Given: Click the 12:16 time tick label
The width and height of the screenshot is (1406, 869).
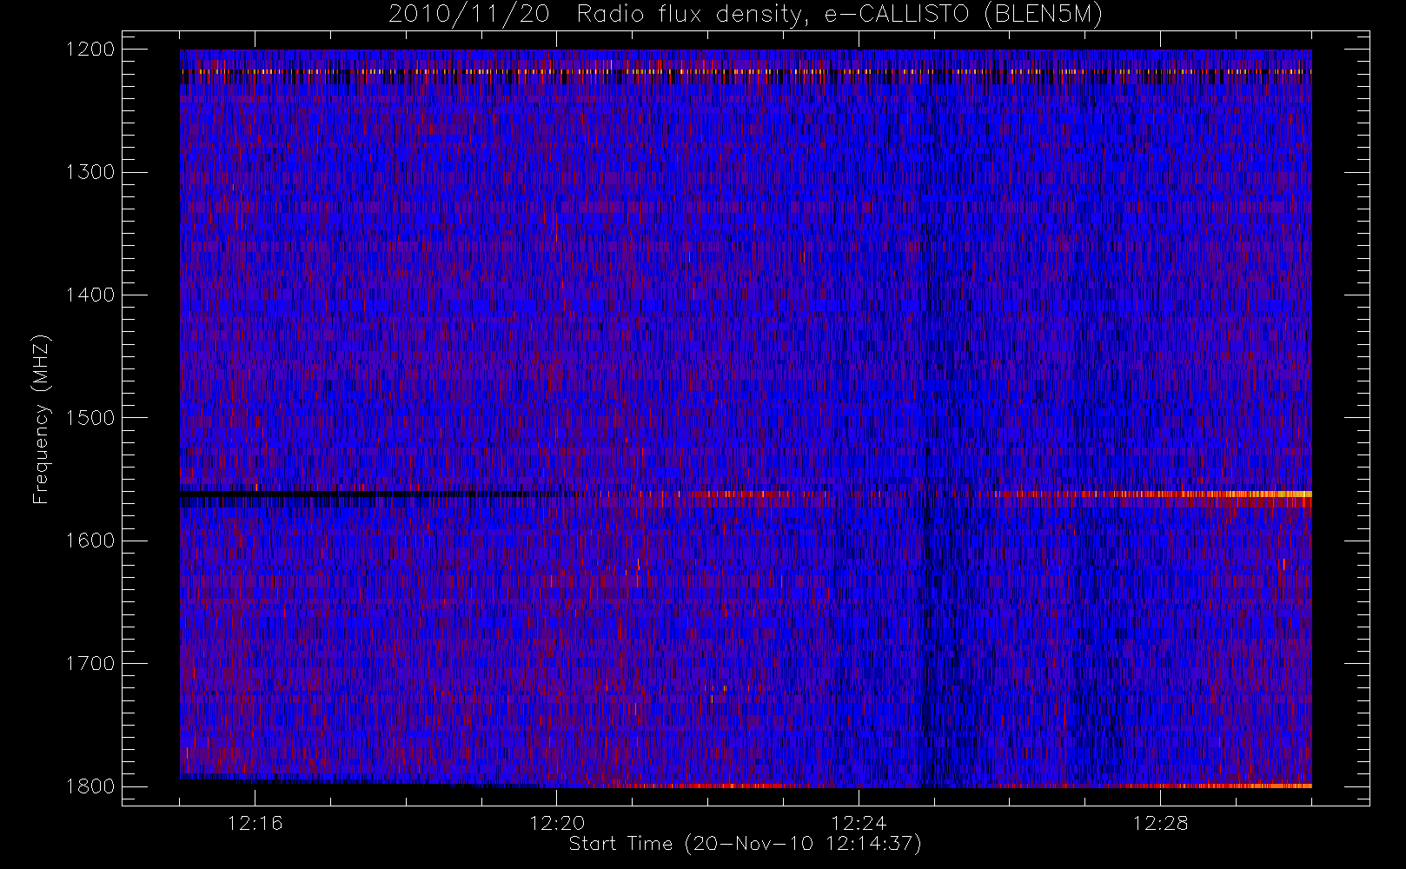Looking at the screenshot, I should coord(255,823).
